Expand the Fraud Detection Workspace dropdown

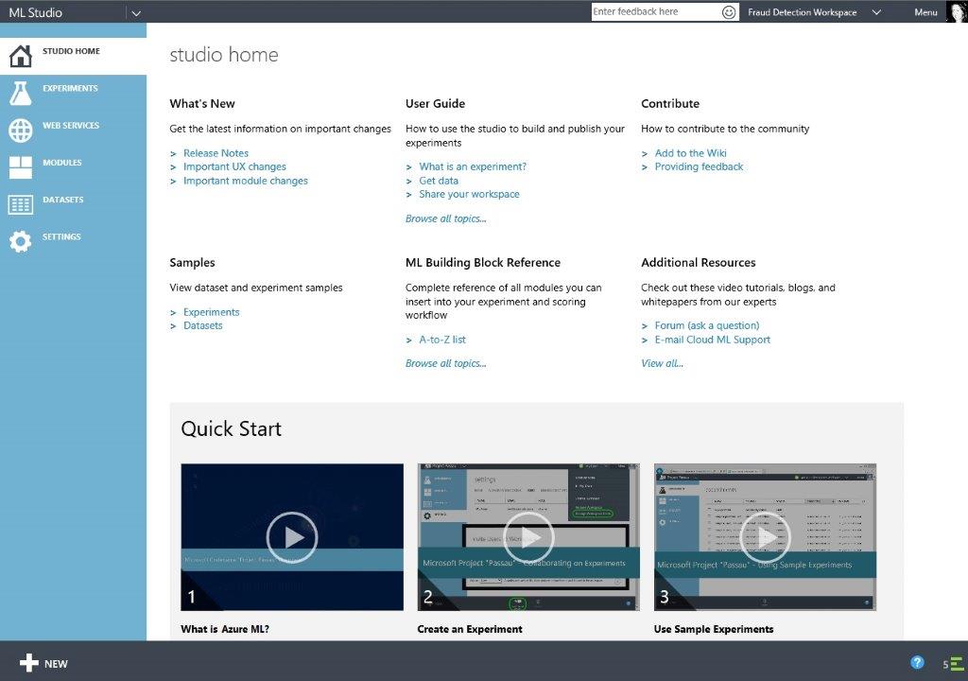(x=876, y=12)
